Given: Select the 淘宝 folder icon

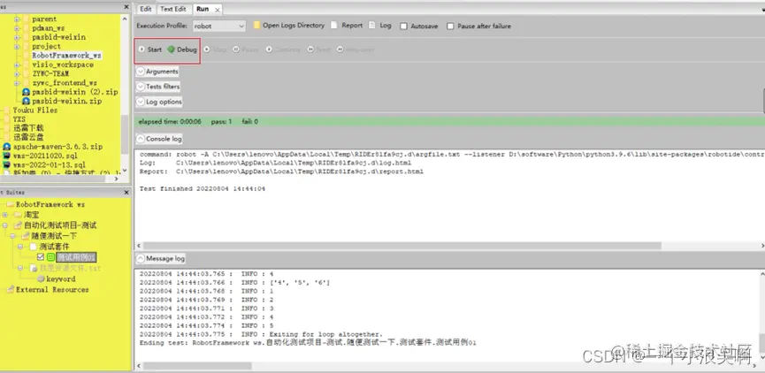Looking at the screenshot, I should (18, 215).
